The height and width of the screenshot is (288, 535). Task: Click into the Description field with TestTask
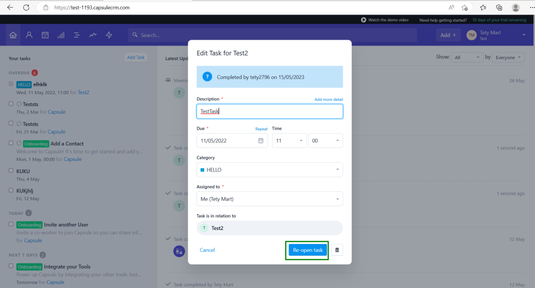pyautogui.click(x=270, y=111)
